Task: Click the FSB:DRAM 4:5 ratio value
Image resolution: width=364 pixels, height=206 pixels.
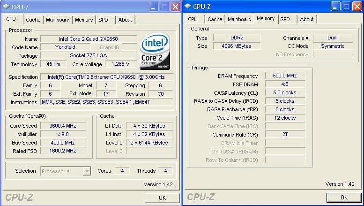Action: [285, 84]
